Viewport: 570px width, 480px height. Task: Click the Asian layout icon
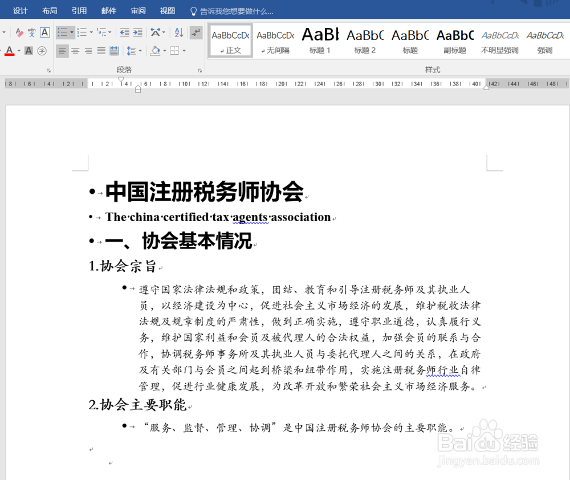155,32
